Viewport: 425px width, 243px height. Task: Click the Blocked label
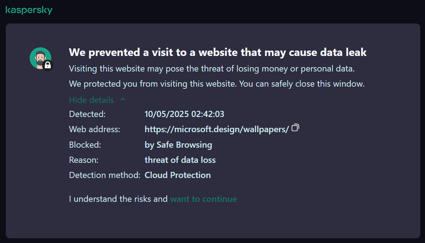tap(85, 145)
